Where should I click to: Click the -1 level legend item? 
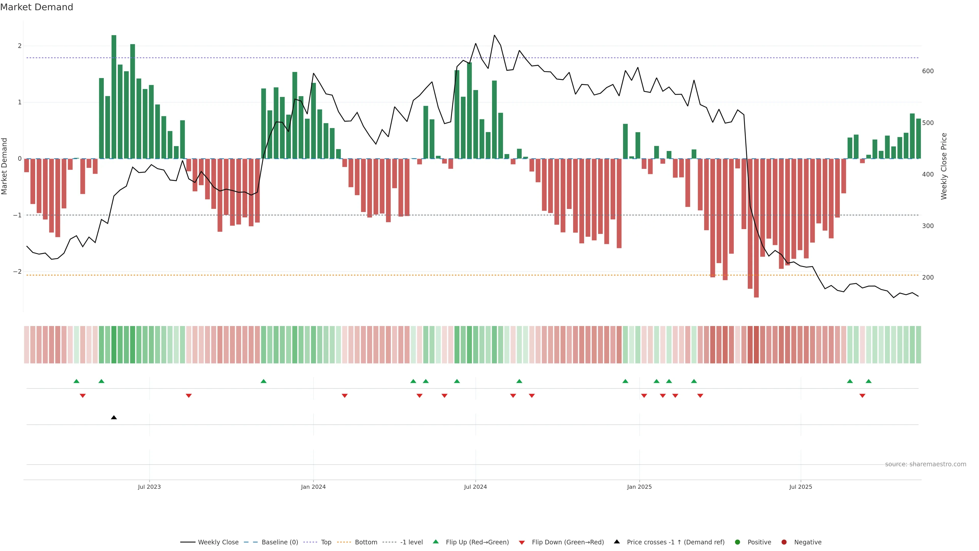tap(411, 542)
